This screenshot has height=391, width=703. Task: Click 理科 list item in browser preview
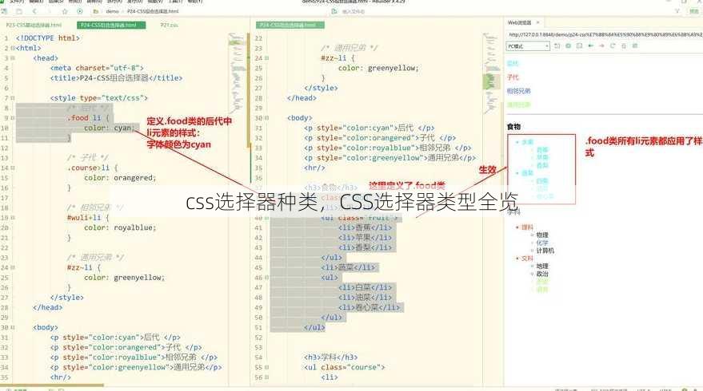(527, 227)
